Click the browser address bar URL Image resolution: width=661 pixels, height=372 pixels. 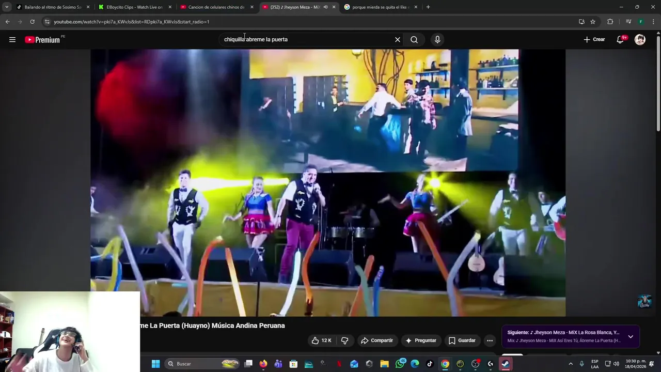coord(131,22)
